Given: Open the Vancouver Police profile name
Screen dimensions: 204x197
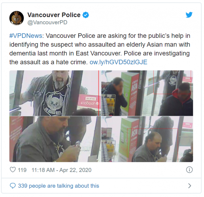Looking at the screenshot, I should point(54,15).
